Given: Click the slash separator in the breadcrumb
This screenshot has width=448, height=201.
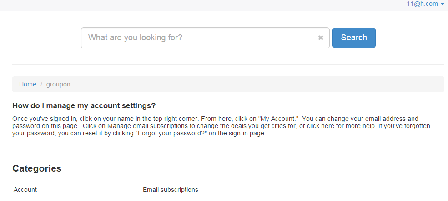Looking at the screenshot, I should point(41,84).
